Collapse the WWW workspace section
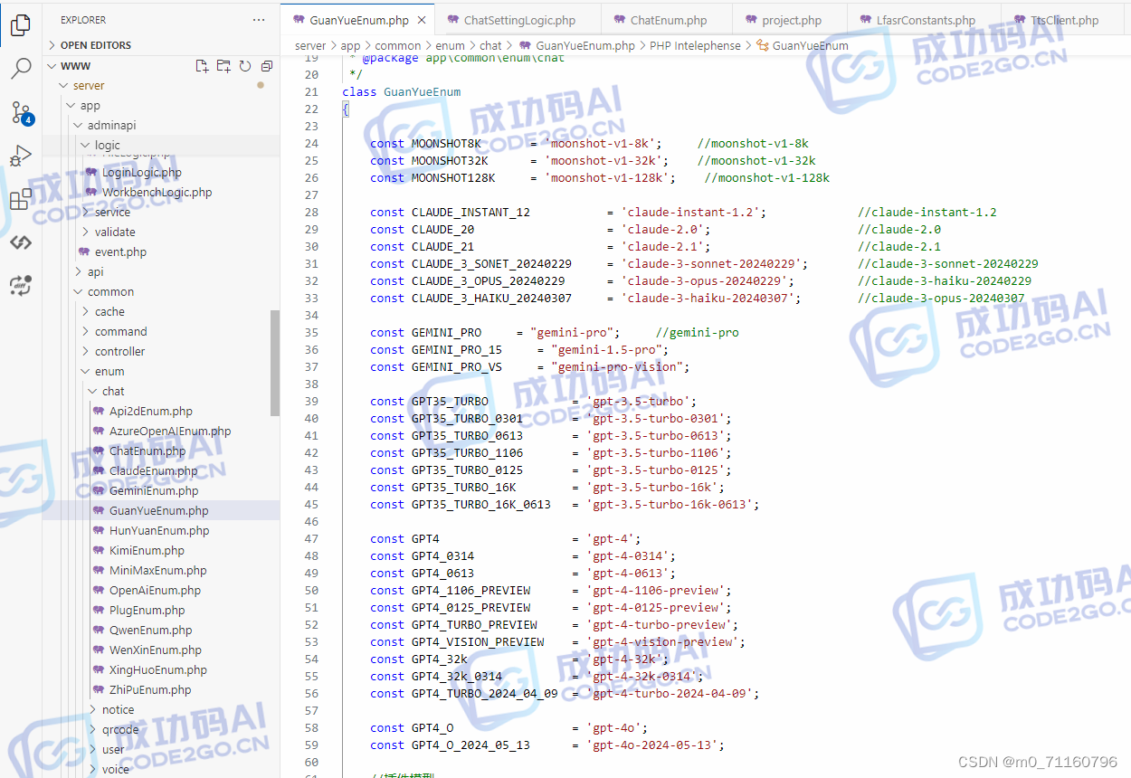Screen dimensions: 1131x778 [76, 66]
